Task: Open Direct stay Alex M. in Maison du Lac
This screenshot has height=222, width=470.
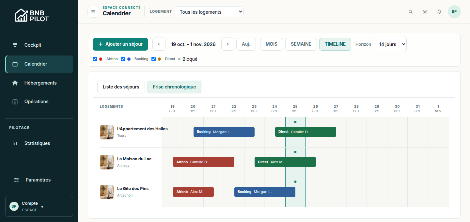Action: click(285, 162)
